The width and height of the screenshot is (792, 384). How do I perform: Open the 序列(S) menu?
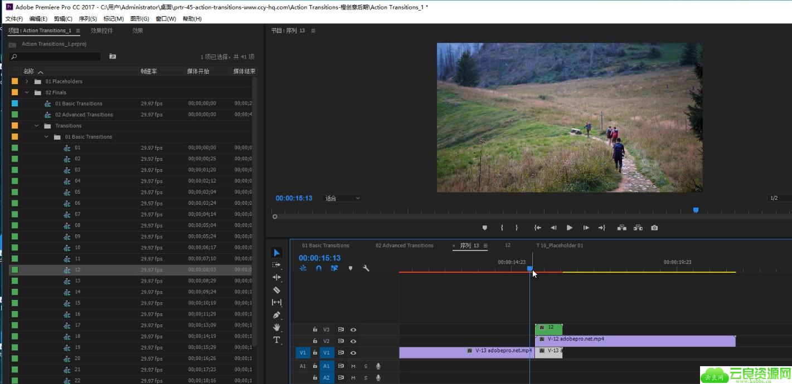(88, 19)
